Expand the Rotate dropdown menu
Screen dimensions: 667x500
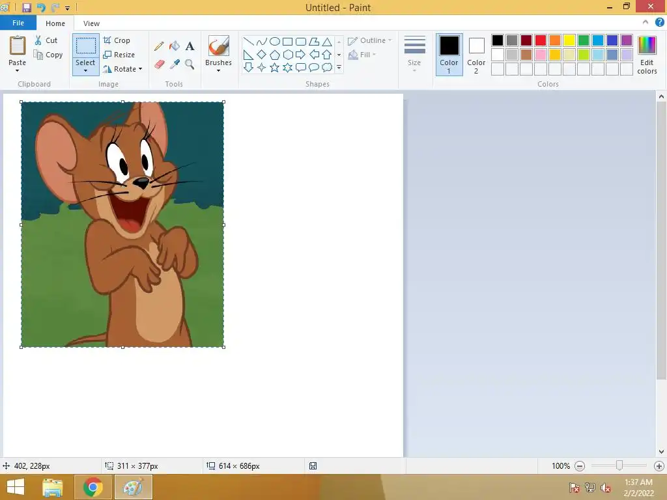pos(140,69)
